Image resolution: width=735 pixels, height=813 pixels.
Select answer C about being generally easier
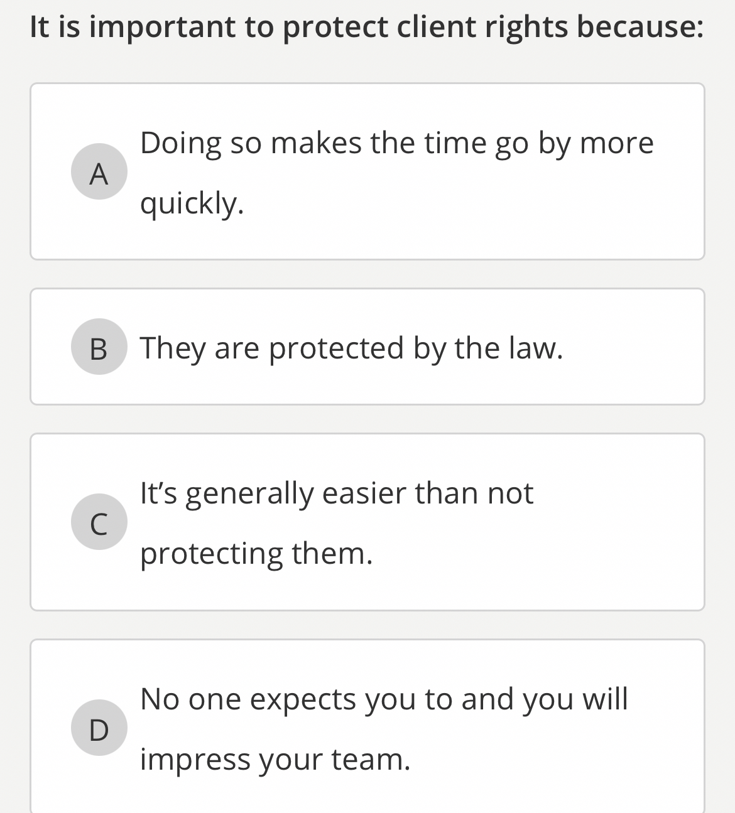[367, 521]
